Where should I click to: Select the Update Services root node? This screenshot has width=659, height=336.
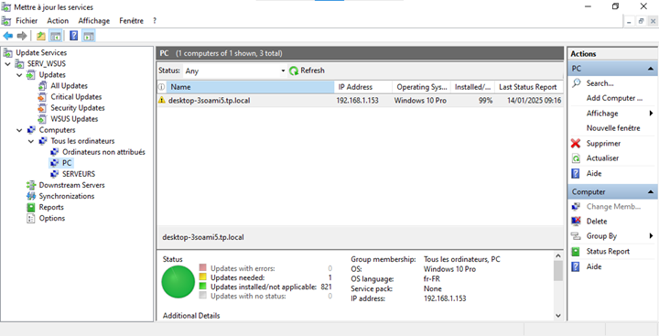click(x=41, y=52)
